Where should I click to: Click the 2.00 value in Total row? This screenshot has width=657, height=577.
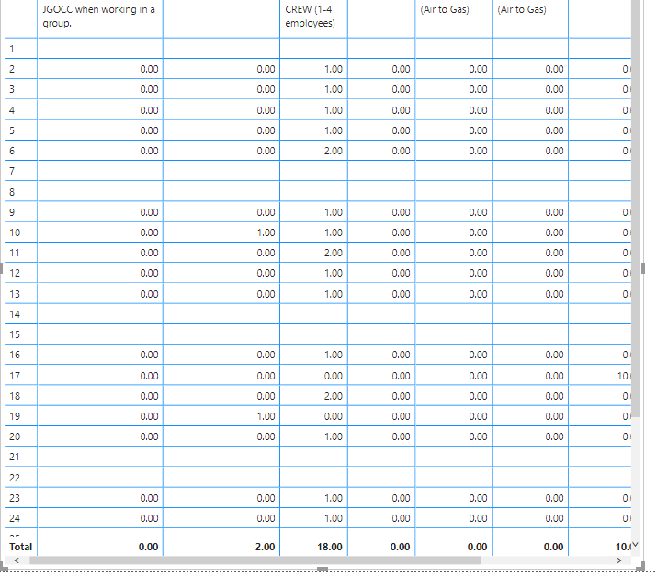click(266, 547)
